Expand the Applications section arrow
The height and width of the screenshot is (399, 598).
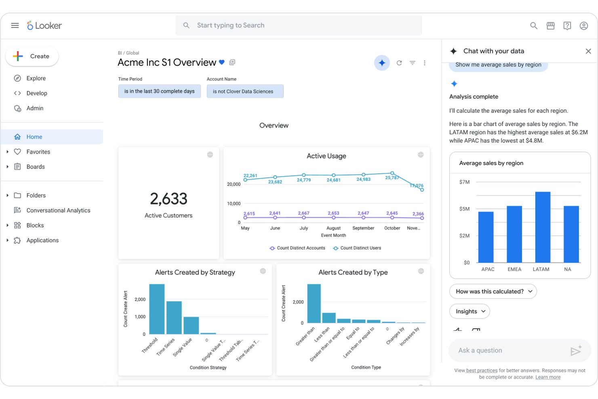pos(7,241)
